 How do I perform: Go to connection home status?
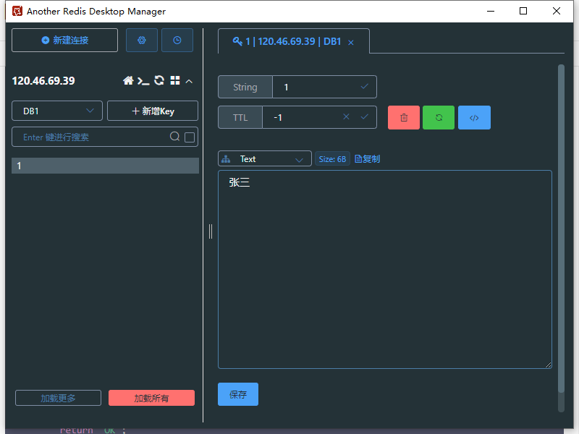(x=128, y=80)
